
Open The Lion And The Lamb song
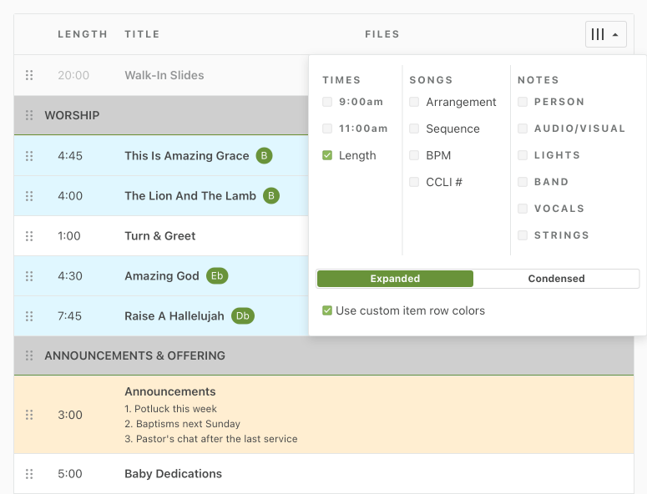pos(190,196)
